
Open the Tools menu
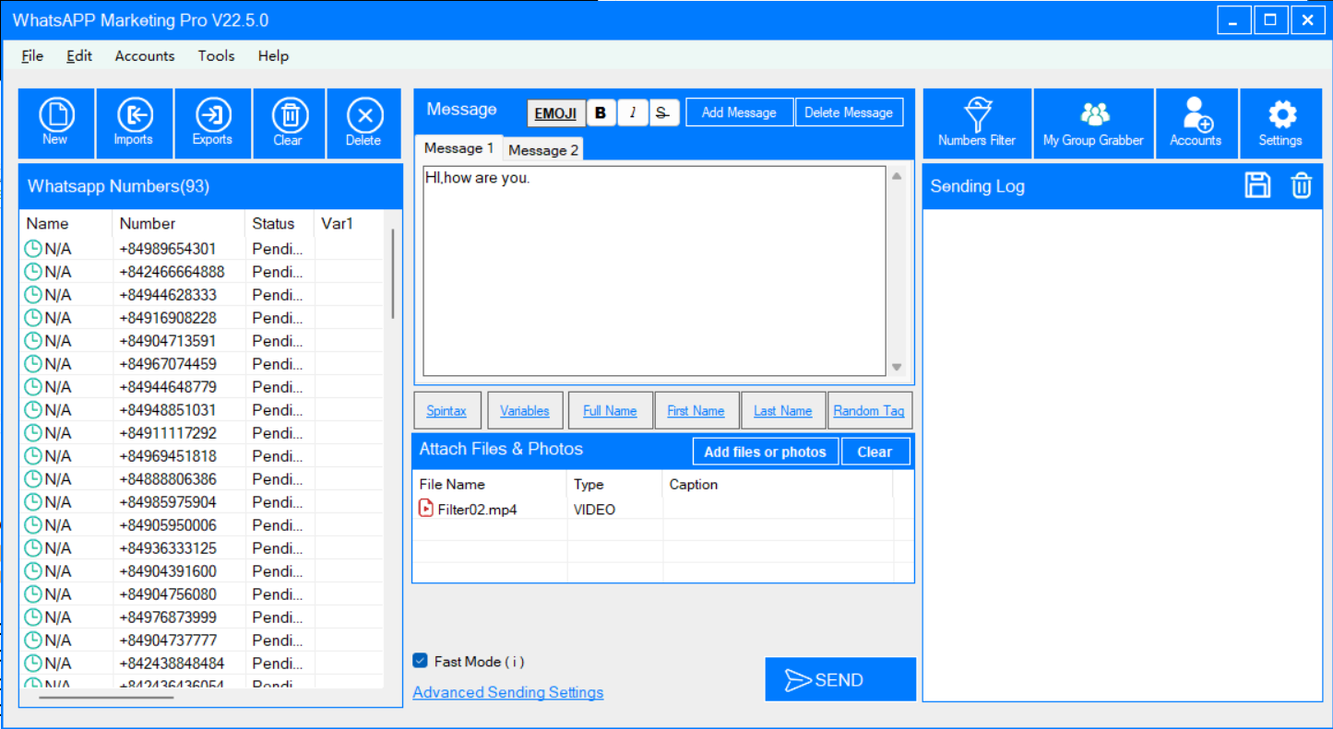tap(216, 56)
